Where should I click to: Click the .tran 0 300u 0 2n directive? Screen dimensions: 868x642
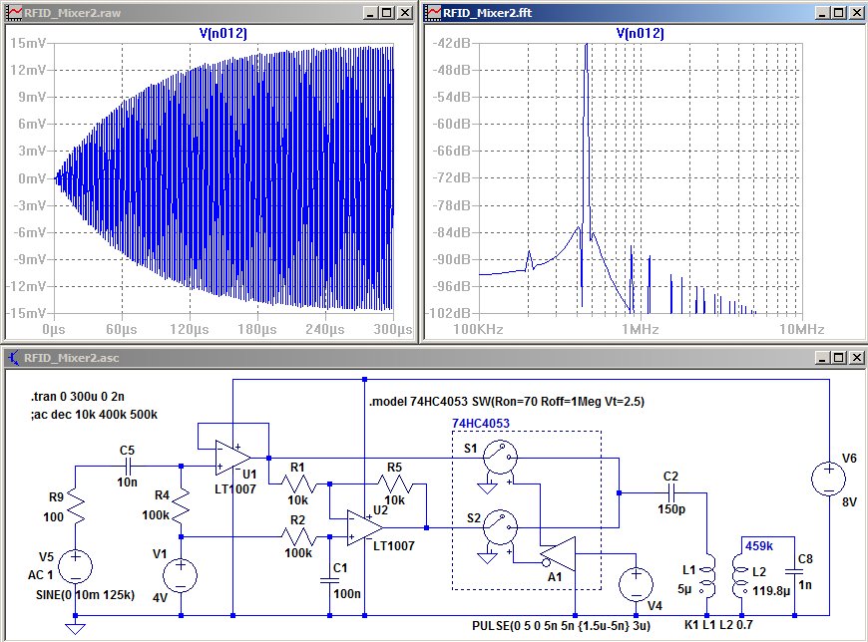click(x=78, y=397)
